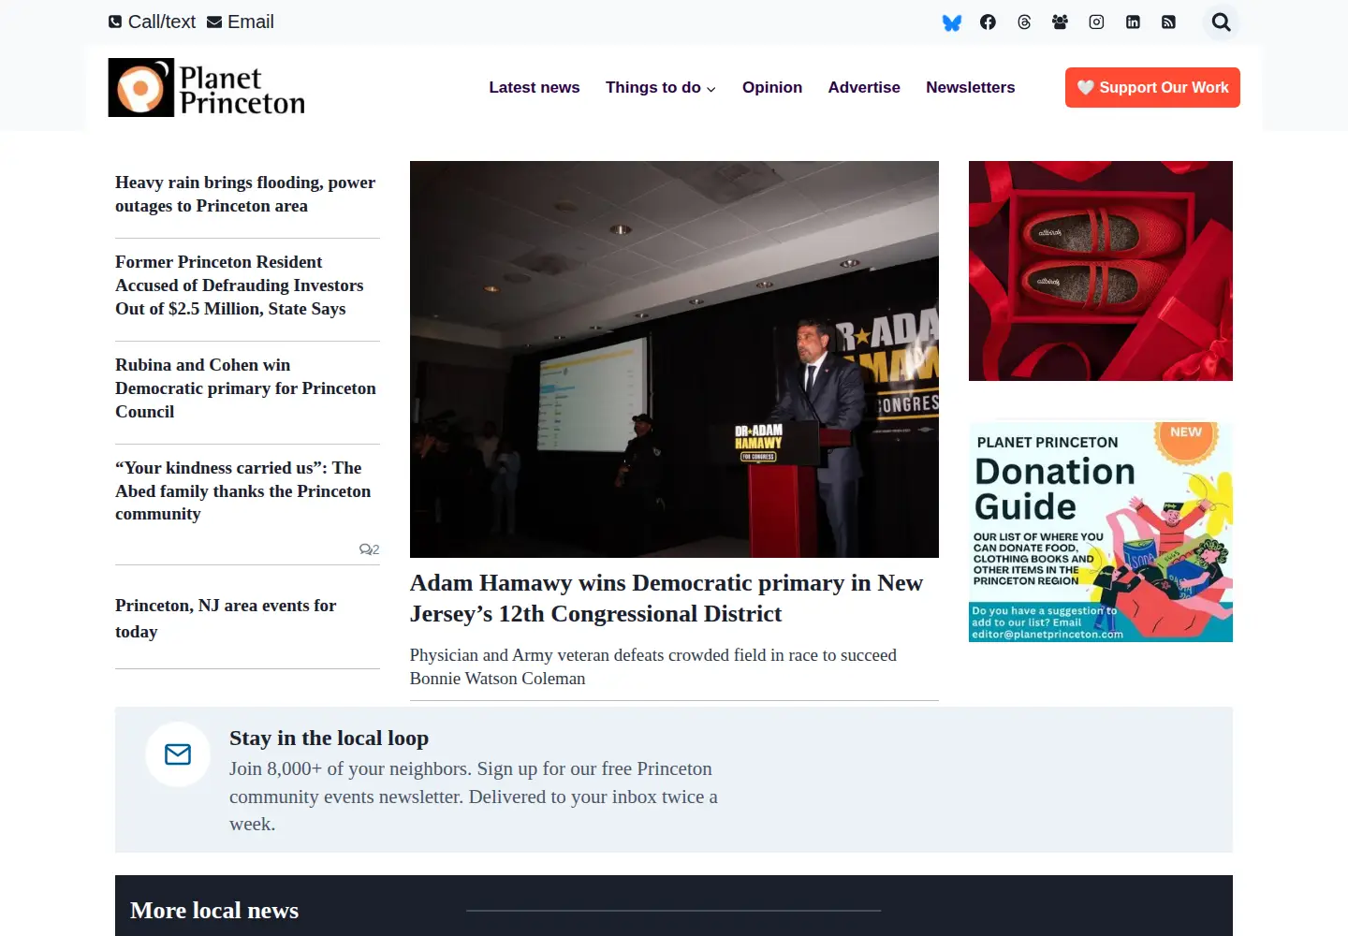Open Latest news menu item
This screenshot has width=1348, height=936.
[x=535, y=88]
